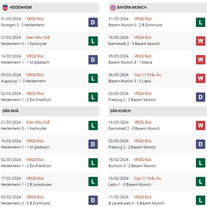The width and height of the screenshot is (207, 207).
Task: Click the L badge for Bayern 0-2 Dortmund
Action: pos(200,22)
